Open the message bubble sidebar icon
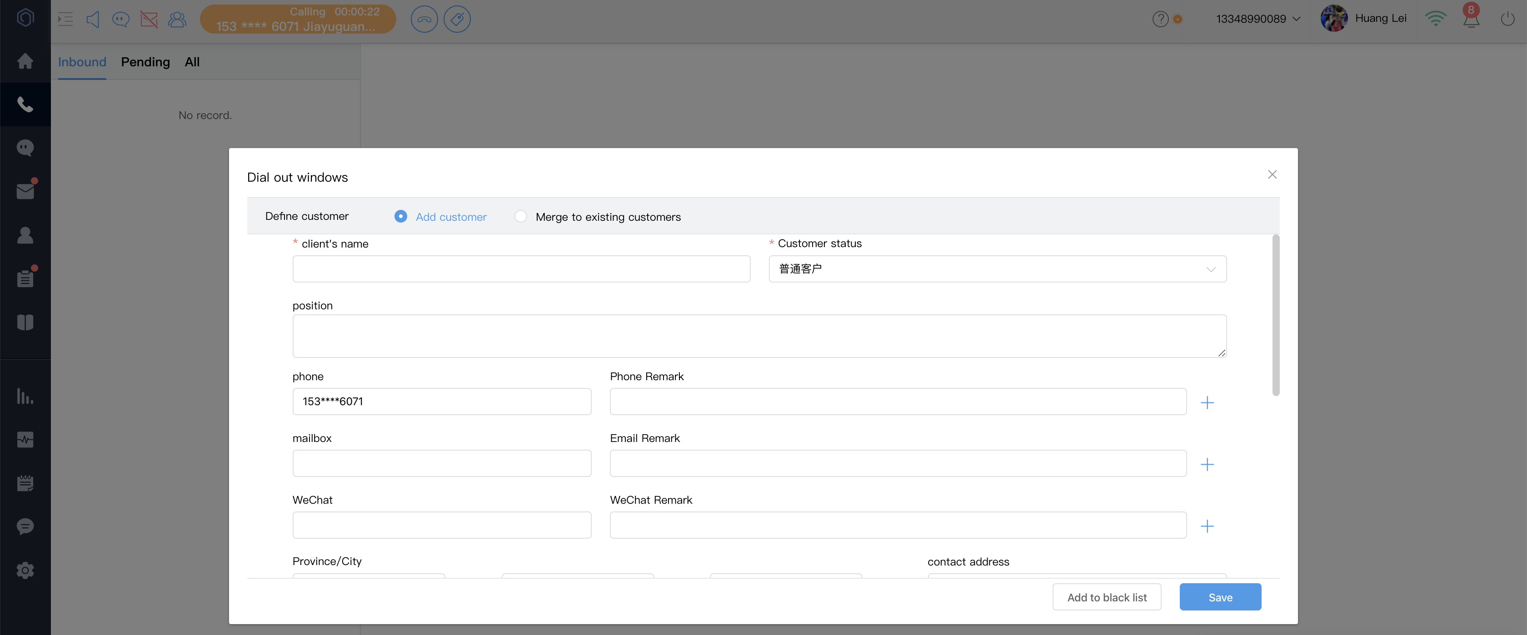This screenshot has width=1527, height=635. click(25, 526)
